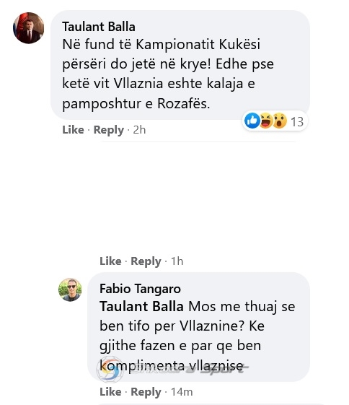Reply to Taulant Balla's comment posted 2h ago
The width and height of the screenshot is (349, 405).
pos(109,130)
